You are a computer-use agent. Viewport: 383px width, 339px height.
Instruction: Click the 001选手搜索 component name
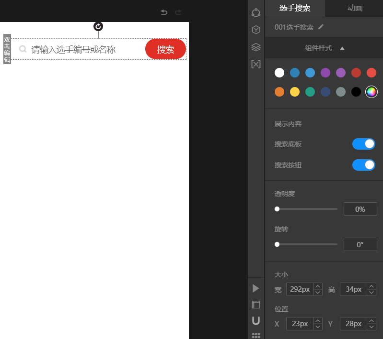click(294, 27)
